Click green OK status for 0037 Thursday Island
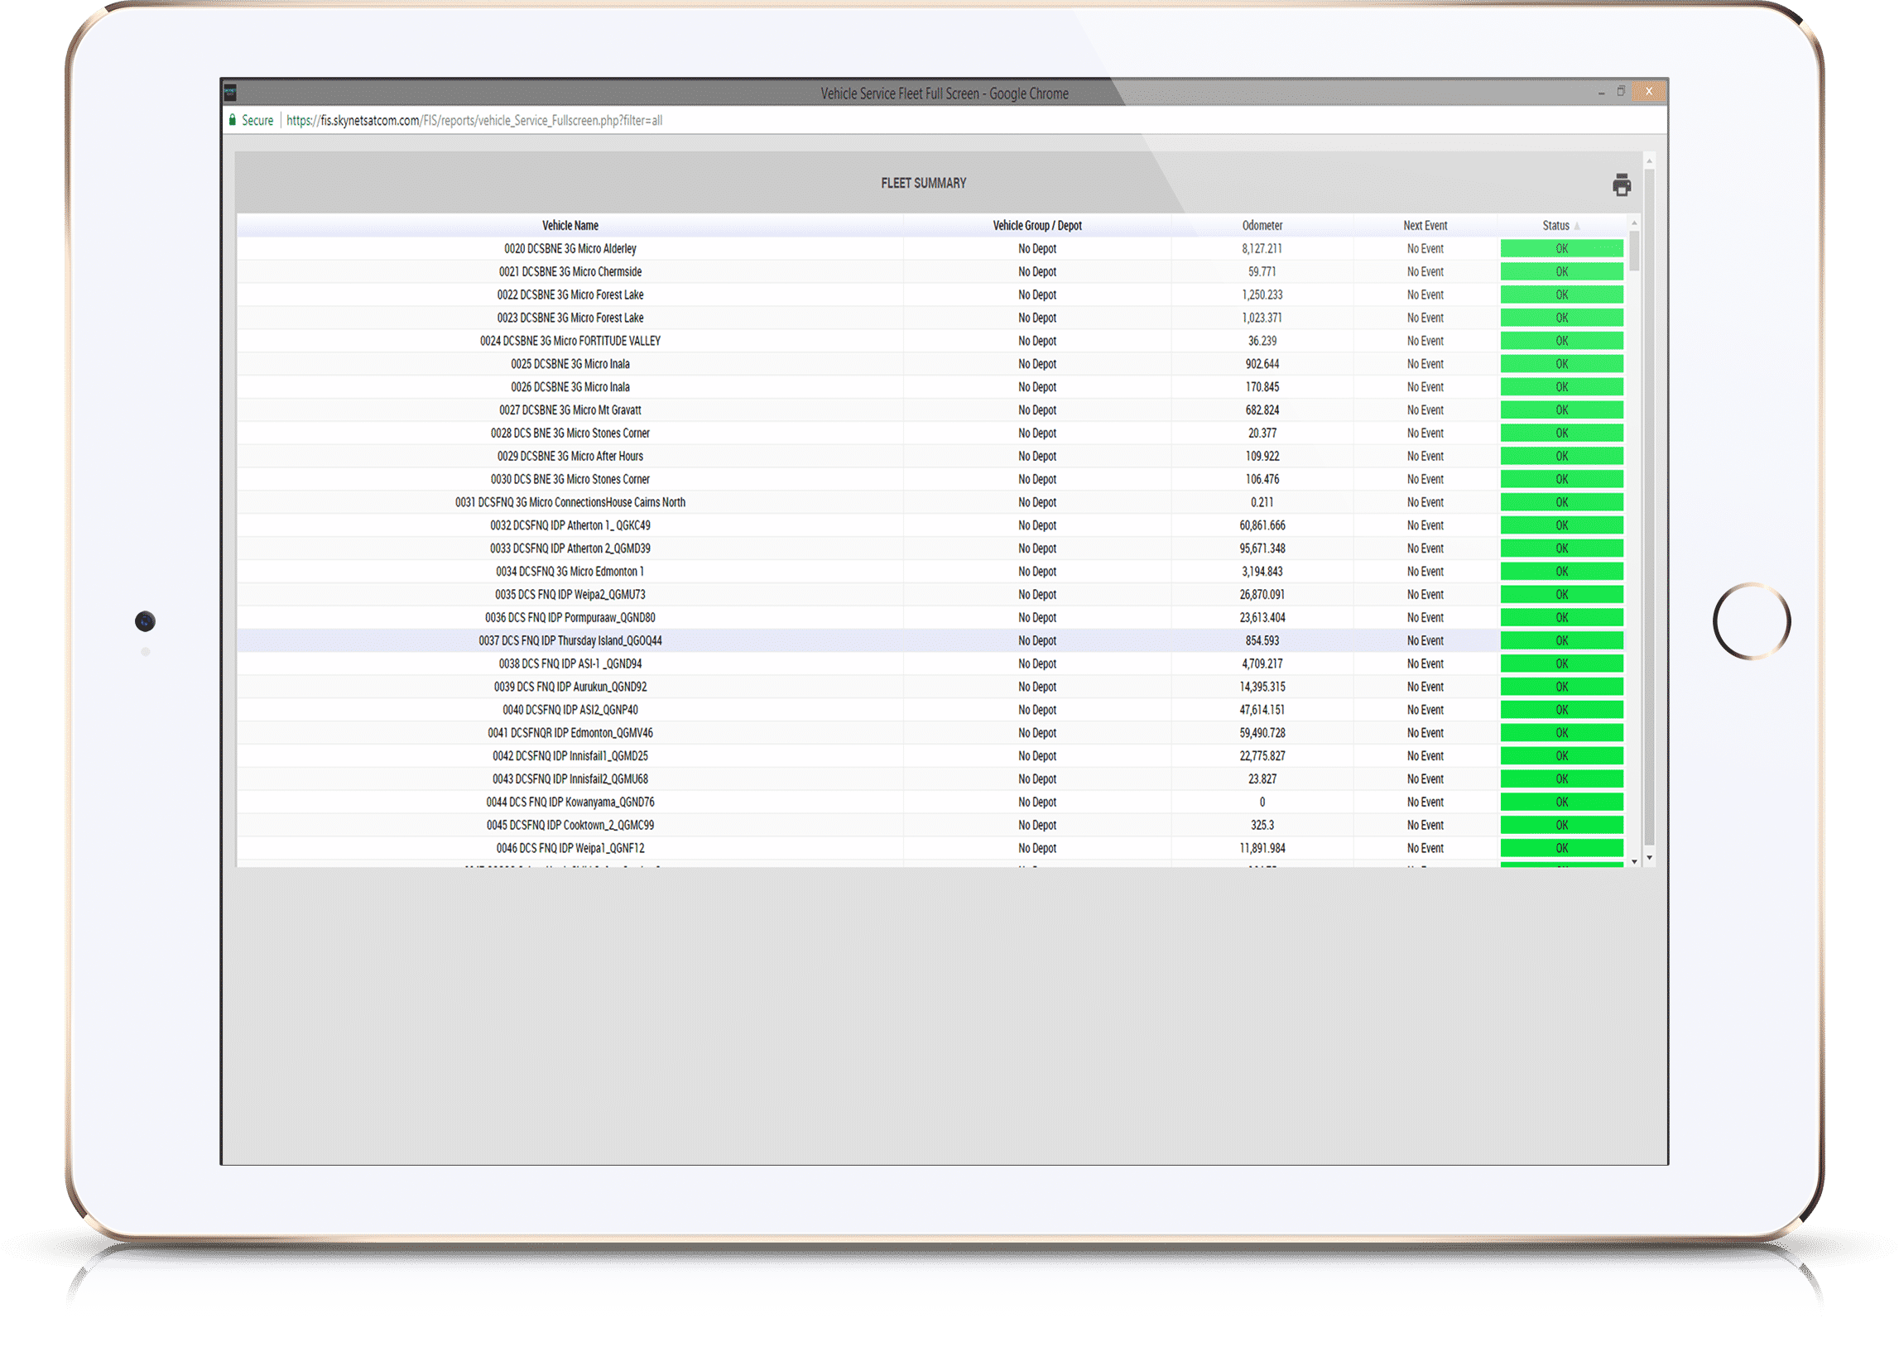This screenshot has width=1899, height=1356. [1560, 640]
